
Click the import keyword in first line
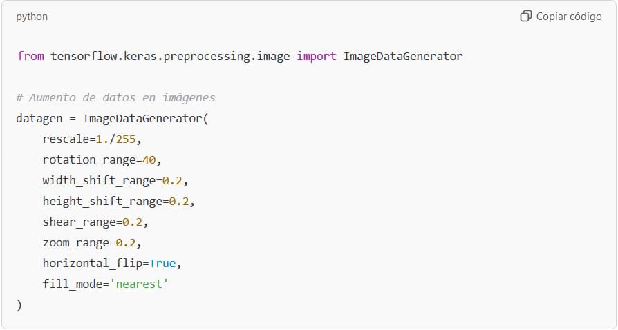tap(317, 57)
